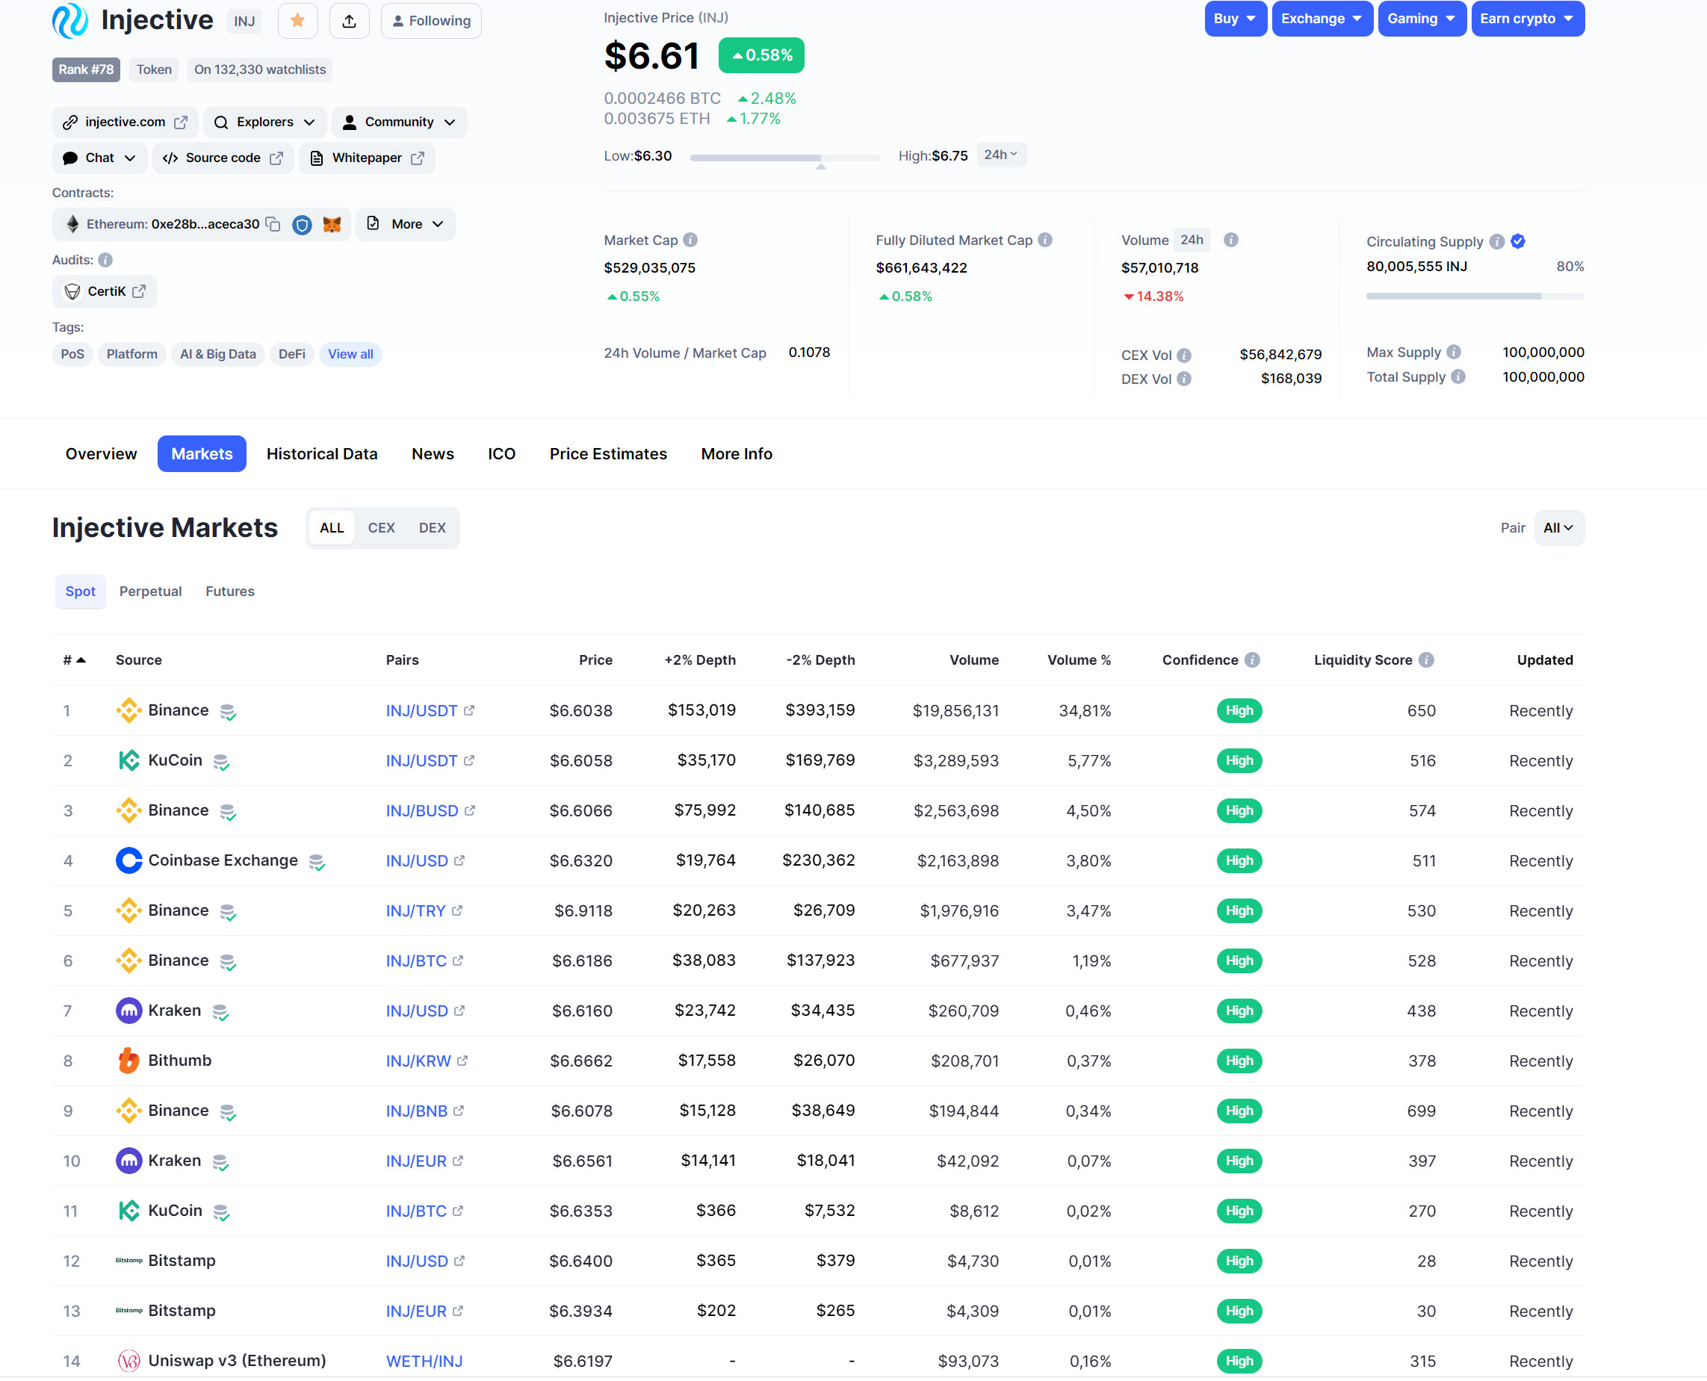The image size is (1707, 1381).
Task: Copy the Ethereum contract address
Action: pyautogui.click(x=273, y=224)
